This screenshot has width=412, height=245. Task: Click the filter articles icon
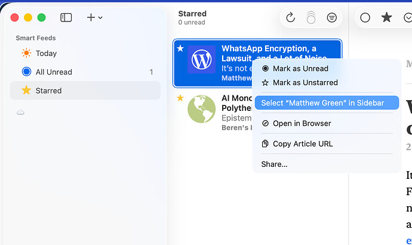[x=331, y=18]
